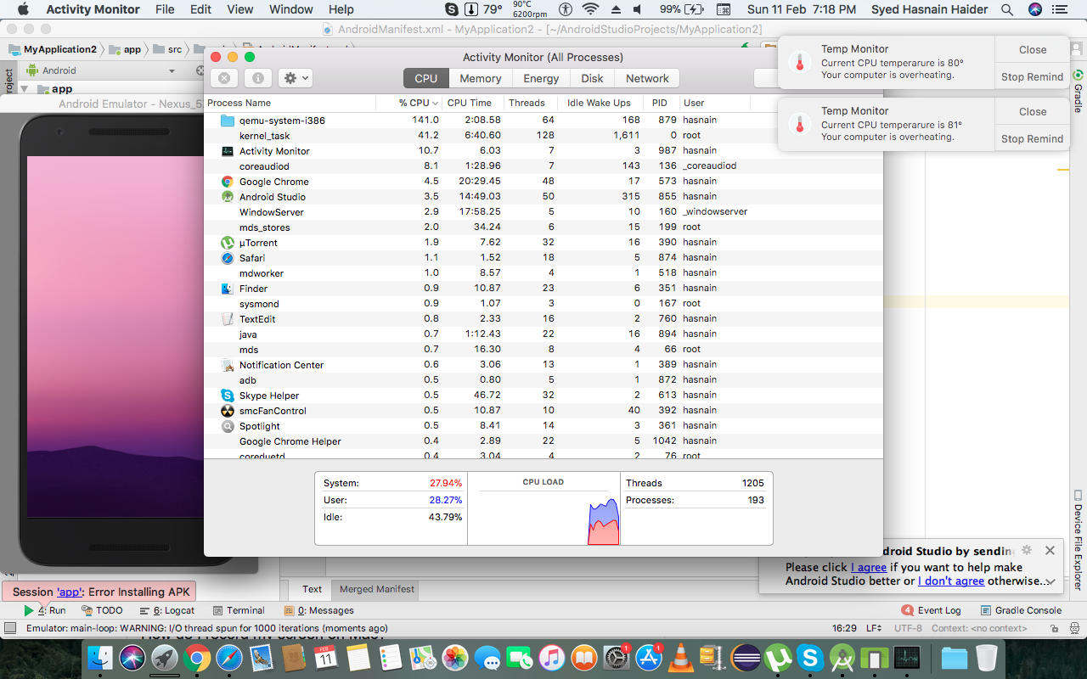The height and width of the screenshot is (679, 1087).
Task: Click the Force Quit process toolbar icon
Action: coord(223,78)
